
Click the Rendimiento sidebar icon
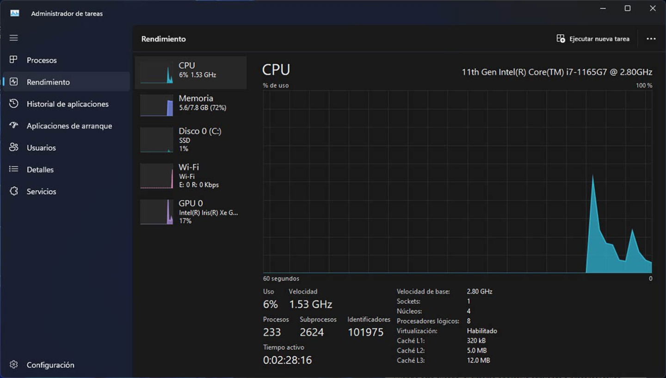click(14, 82)
